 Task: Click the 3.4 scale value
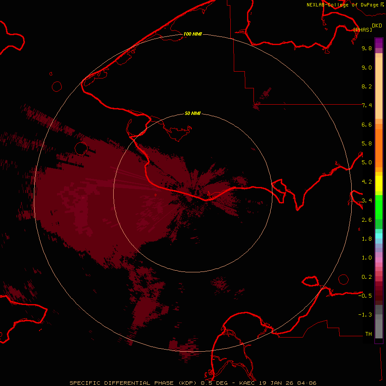367,201
